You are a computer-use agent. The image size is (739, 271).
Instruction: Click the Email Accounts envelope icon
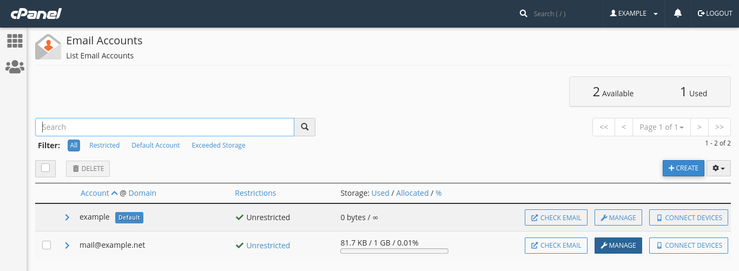(48, 47)
